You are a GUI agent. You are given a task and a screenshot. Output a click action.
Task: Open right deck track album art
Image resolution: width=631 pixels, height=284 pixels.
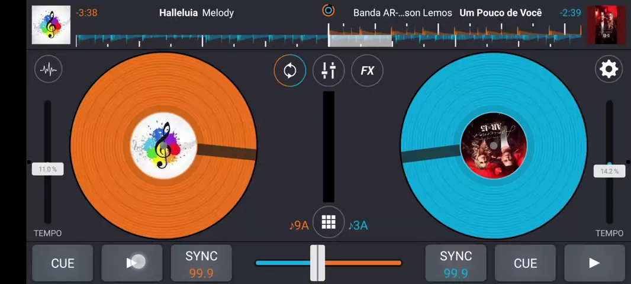click(606, 25)
